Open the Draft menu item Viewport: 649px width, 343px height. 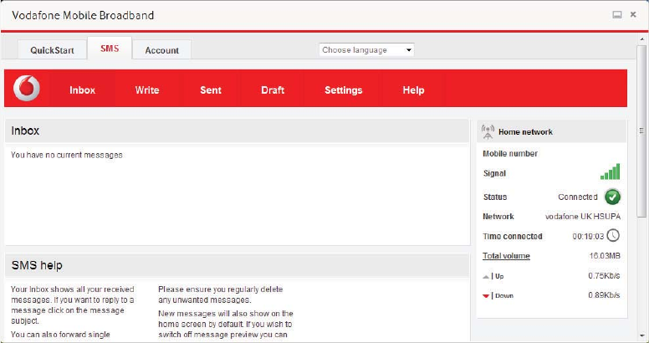click(x=273, y=90)
